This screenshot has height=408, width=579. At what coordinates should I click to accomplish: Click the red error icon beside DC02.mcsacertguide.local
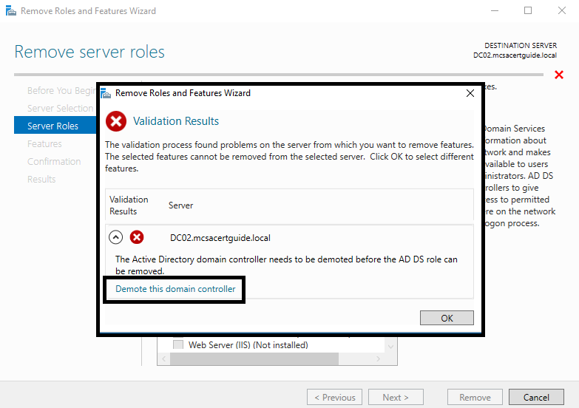point(137,237)
